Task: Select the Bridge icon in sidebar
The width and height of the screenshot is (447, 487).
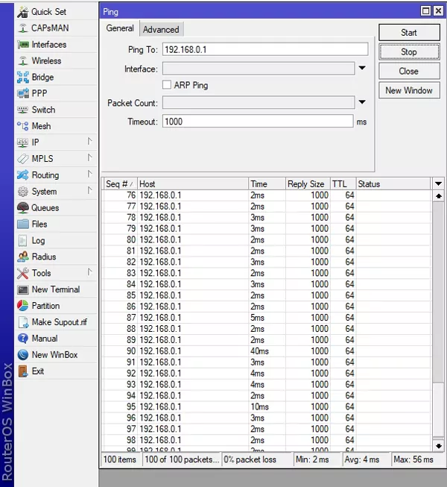Action: (x=23, y=77)
